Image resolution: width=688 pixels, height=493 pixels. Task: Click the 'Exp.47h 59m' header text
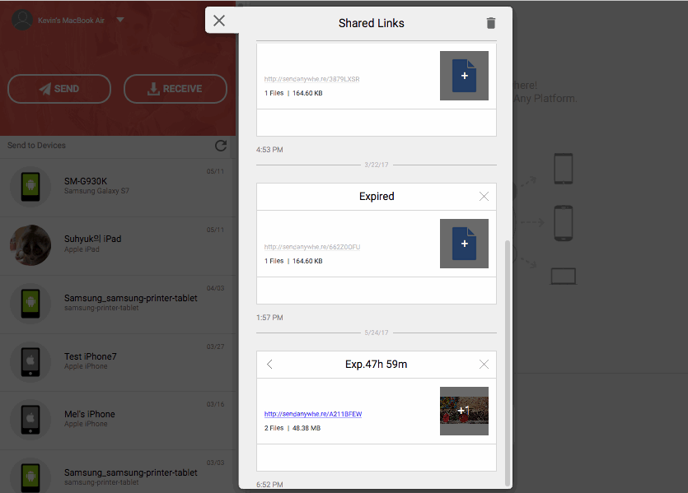[376, 364]
